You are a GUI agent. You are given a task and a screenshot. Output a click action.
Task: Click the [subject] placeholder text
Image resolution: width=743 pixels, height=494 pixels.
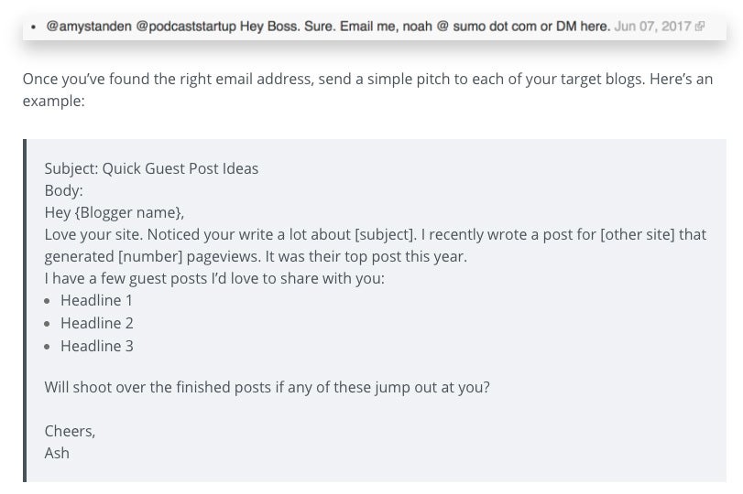click(385, 234)
